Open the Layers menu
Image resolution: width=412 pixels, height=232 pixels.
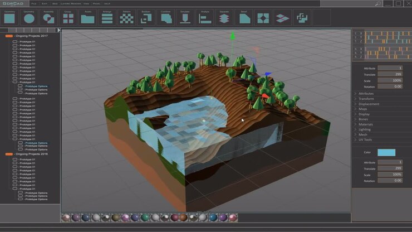(x=65, y=4)
